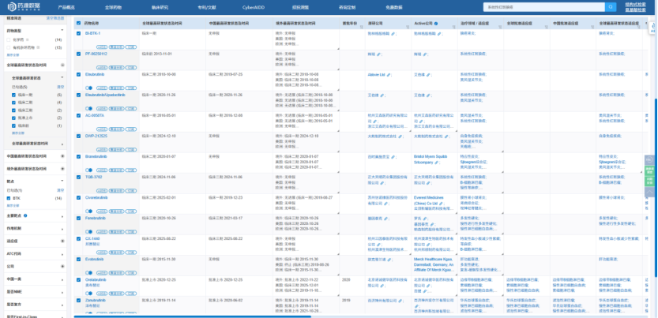658x318 pixels.
Task: Expand the ATC代码 filter section
Action: click(x=62, y=254)
